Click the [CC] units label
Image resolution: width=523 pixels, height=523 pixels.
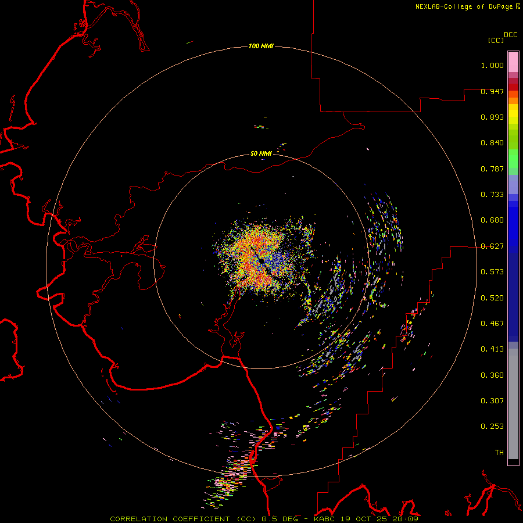coord(496,40)
